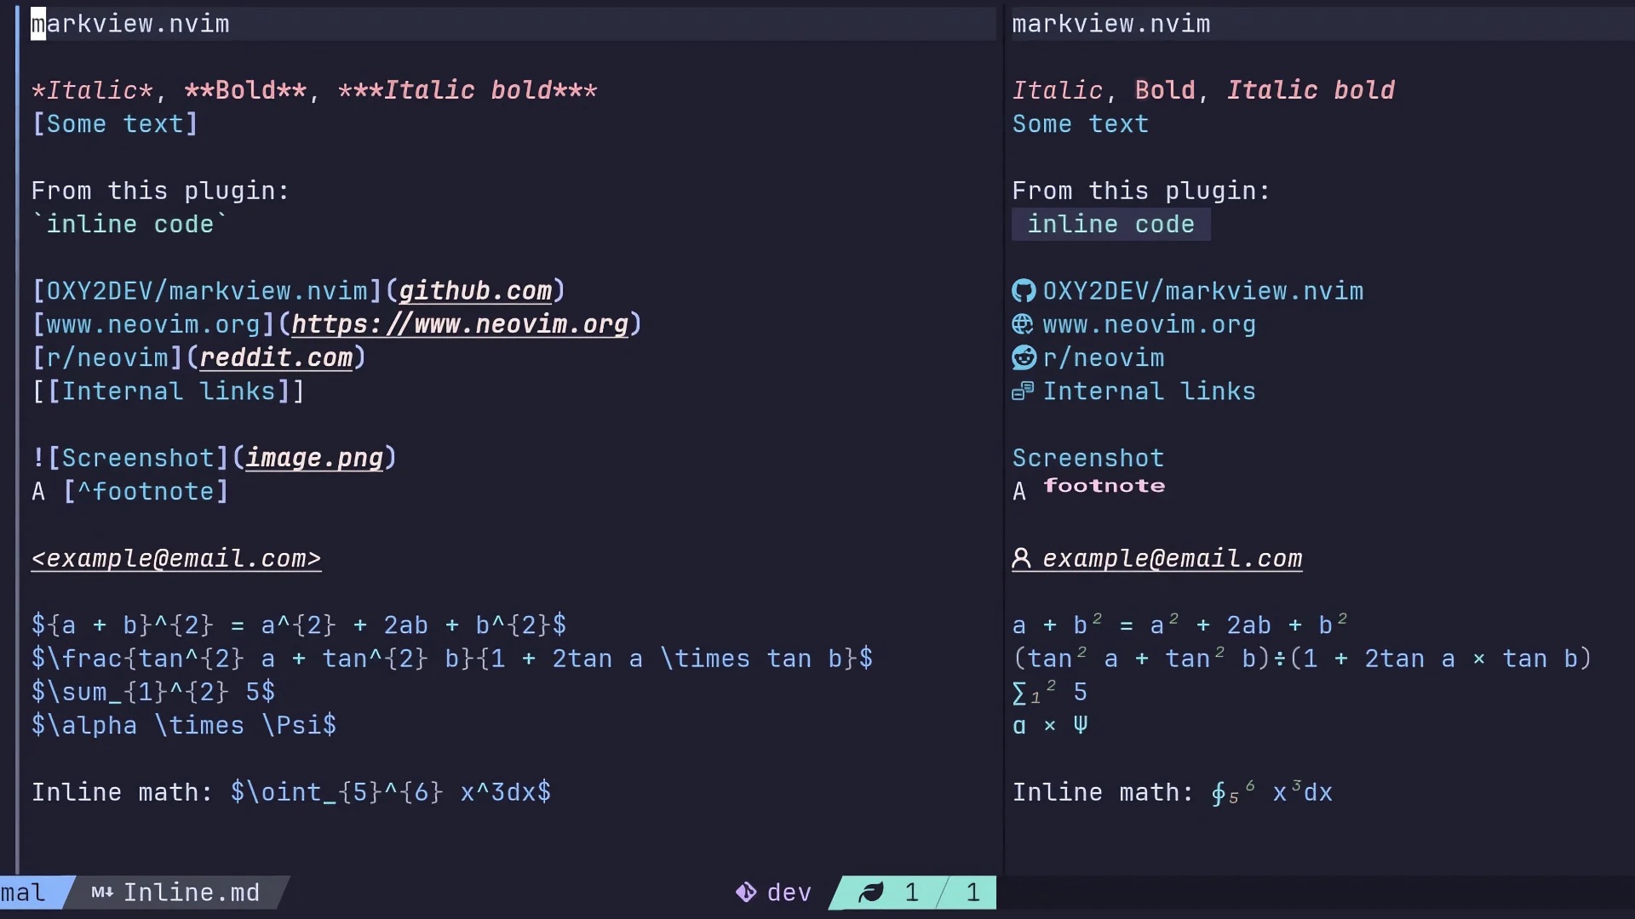1635x919 pixels.
Task: Click left pane 'Inline math:' label
Action: 122,792
